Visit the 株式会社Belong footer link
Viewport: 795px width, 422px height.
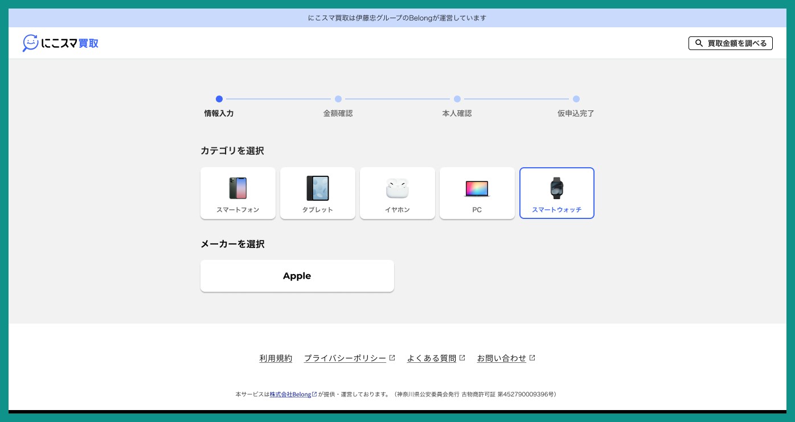[x=290, y=394]
